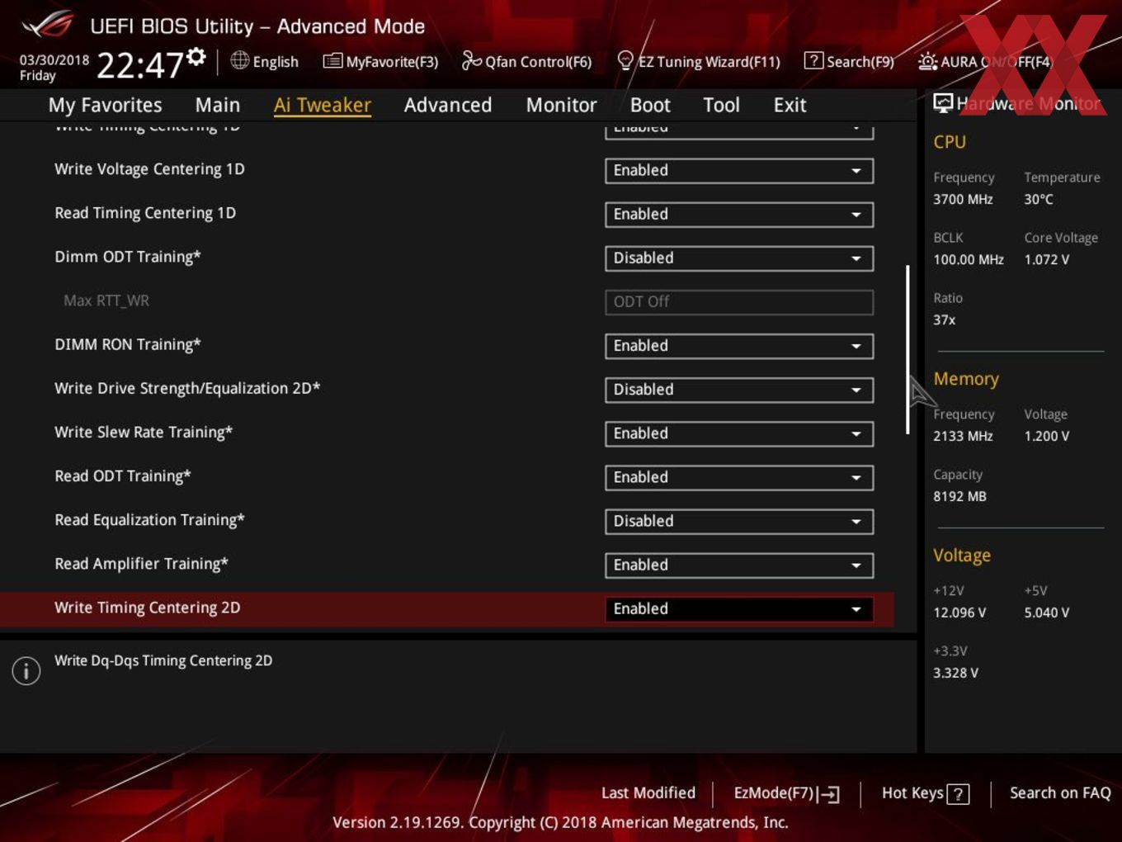Click memory Capacity value 8192 MB
The height and width of the screenshot is (842, 1122).
click(x=959, y=496)
